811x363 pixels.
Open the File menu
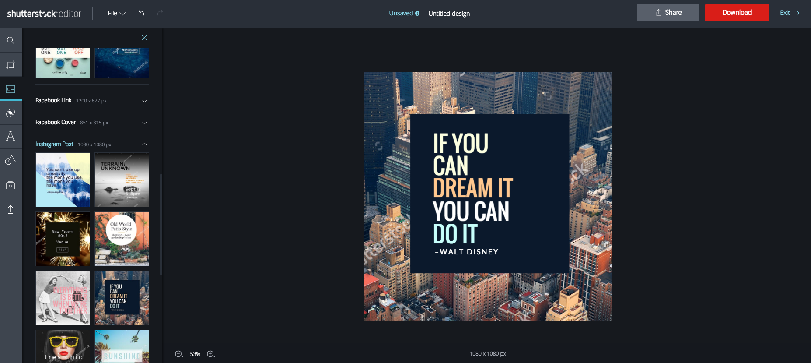point(116,13)
